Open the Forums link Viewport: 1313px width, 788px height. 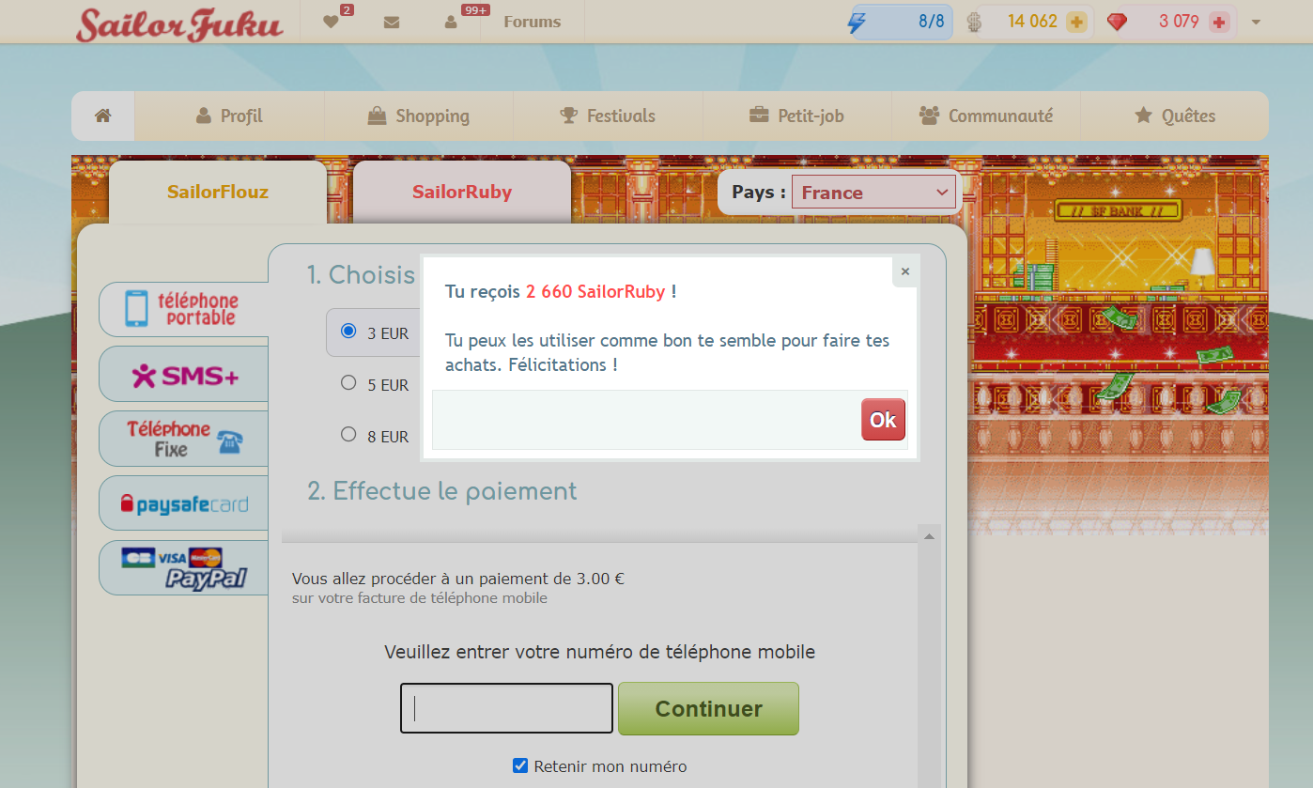click(532, 22)
